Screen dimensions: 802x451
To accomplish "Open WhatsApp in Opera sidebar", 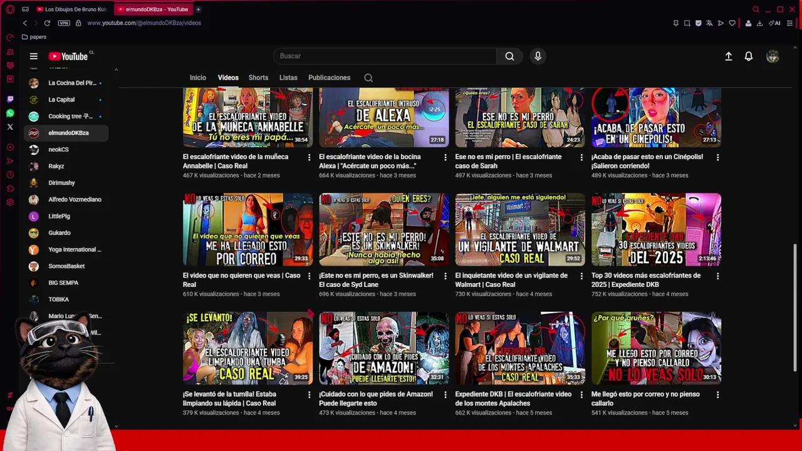I will coord(10,113).
